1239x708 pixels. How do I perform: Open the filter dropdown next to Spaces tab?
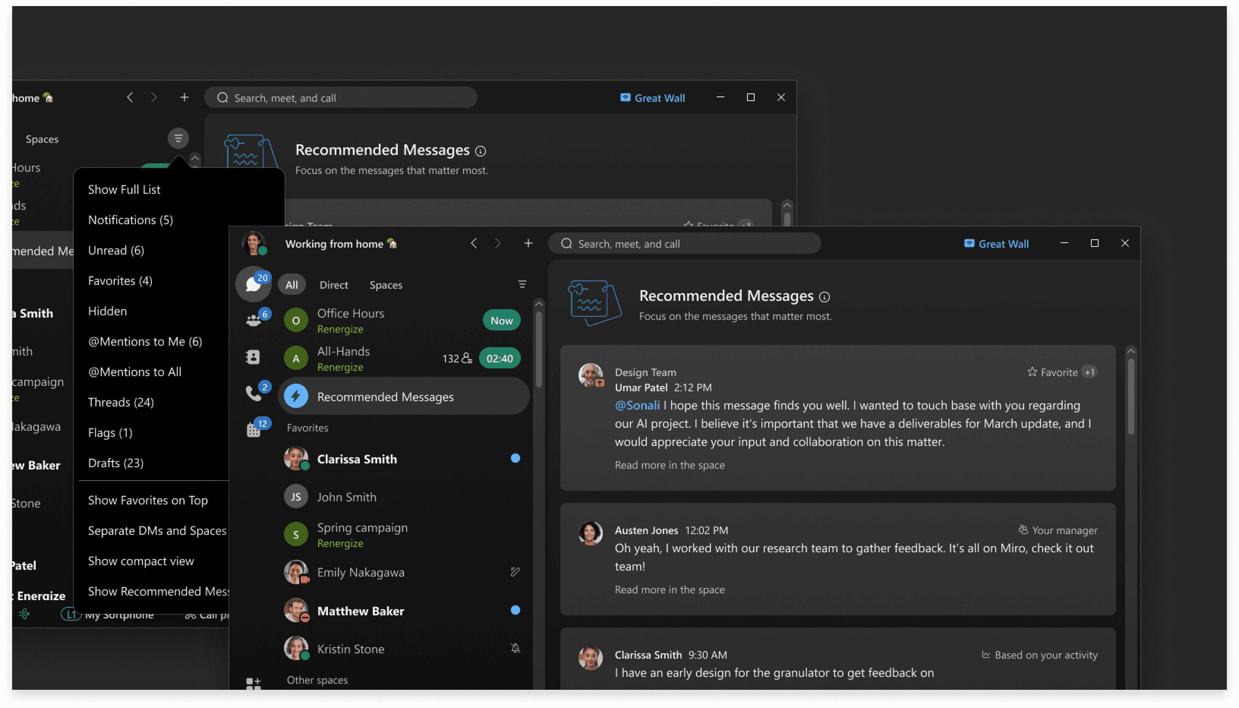pyautogui.click(x=522, y=284)
